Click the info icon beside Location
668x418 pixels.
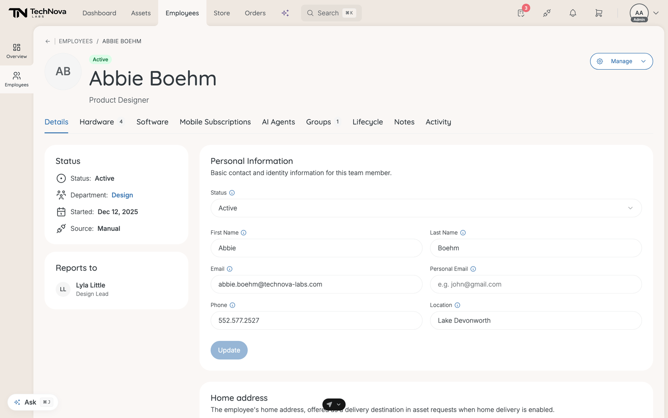coord(457,305)
